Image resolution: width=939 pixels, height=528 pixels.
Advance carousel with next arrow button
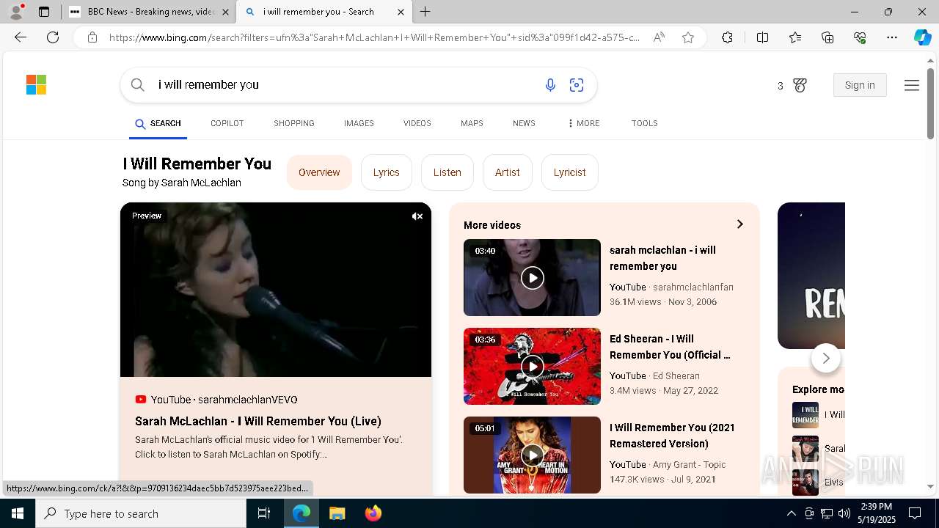point(826,358)
